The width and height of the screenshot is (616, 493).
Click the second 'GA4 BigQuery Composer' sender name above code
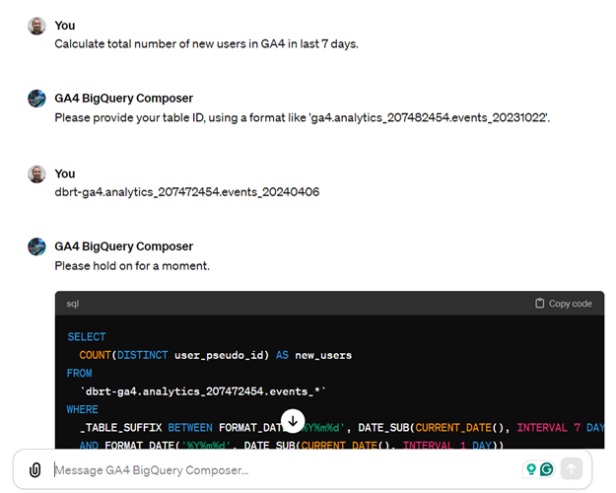click(x=124, y=246)
